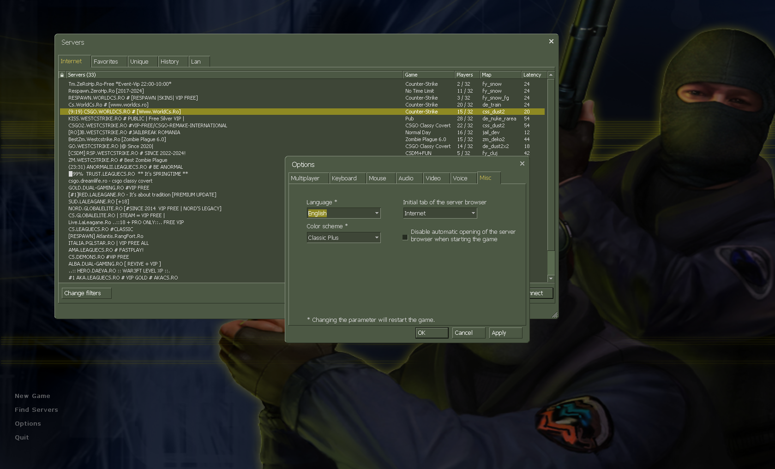775x469 pixels.
Task: Select Tm.ZeRoHp.Ro-Free server row
Action: pyautogui.click(x=302, y=84)
